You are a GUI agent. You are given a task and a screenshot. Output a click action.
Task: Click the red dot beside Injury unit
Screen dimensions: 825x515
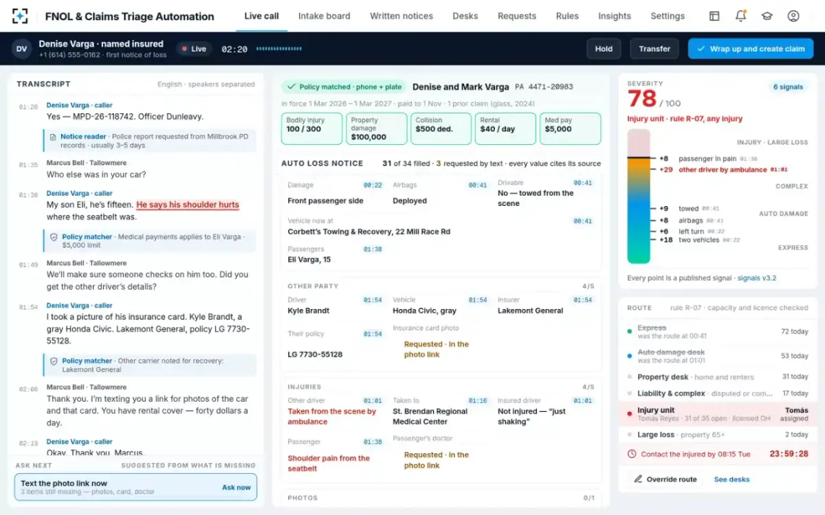(630, 414)
